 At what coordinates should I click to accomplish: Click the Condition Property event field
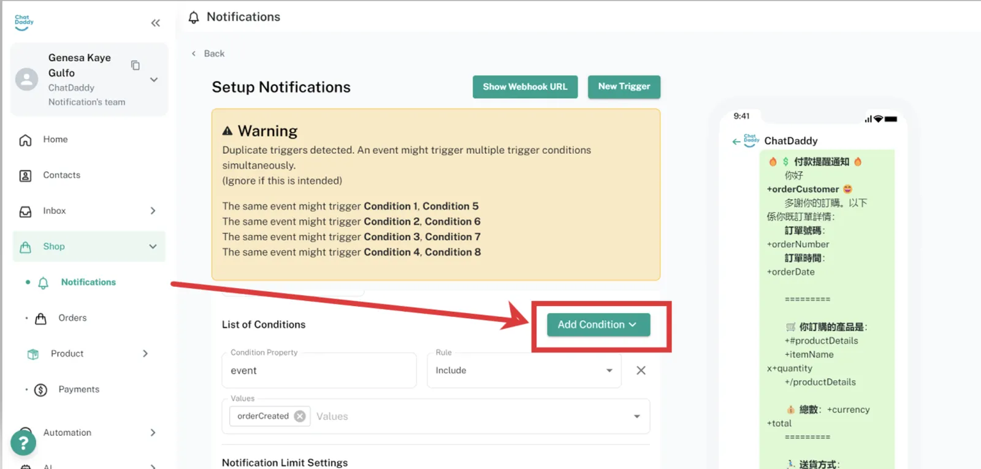point(319,371)
